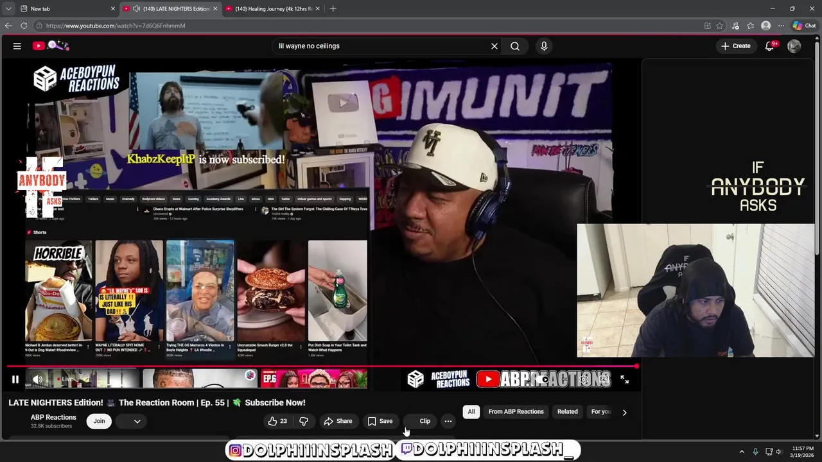Jump to Live in the player
Image resolution: width=822 pixels, height=462 pixels.
pyautogui.click(x=65, y=379)
